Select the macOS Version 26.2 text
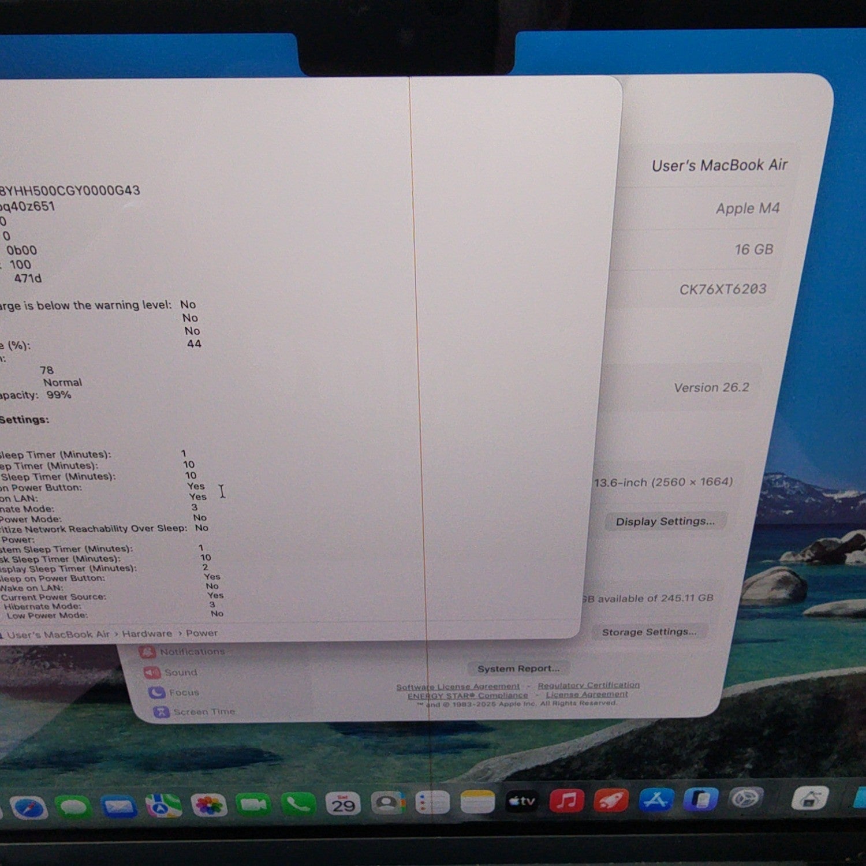The width and height of the screenshot is (866, 866). [x=711, y=387]
